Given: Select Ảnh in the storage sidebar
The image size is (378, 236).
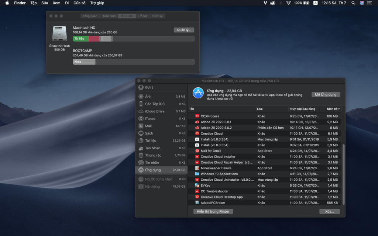Looking at the screenshot, I should [162, 97].
